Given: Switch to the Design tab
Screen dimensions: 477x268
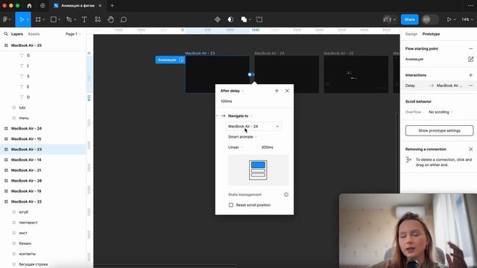Looking at the screenshot, I should [x=411, y=34].
